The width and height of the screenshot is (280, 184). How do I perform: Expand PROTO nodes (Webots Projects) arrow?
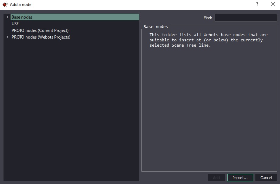[x=7, y=37]
